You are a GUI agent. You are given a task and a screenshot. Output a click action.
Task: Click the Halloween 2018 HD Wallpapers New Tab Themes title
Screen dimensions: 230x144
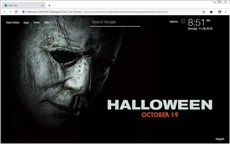[54, 12]
